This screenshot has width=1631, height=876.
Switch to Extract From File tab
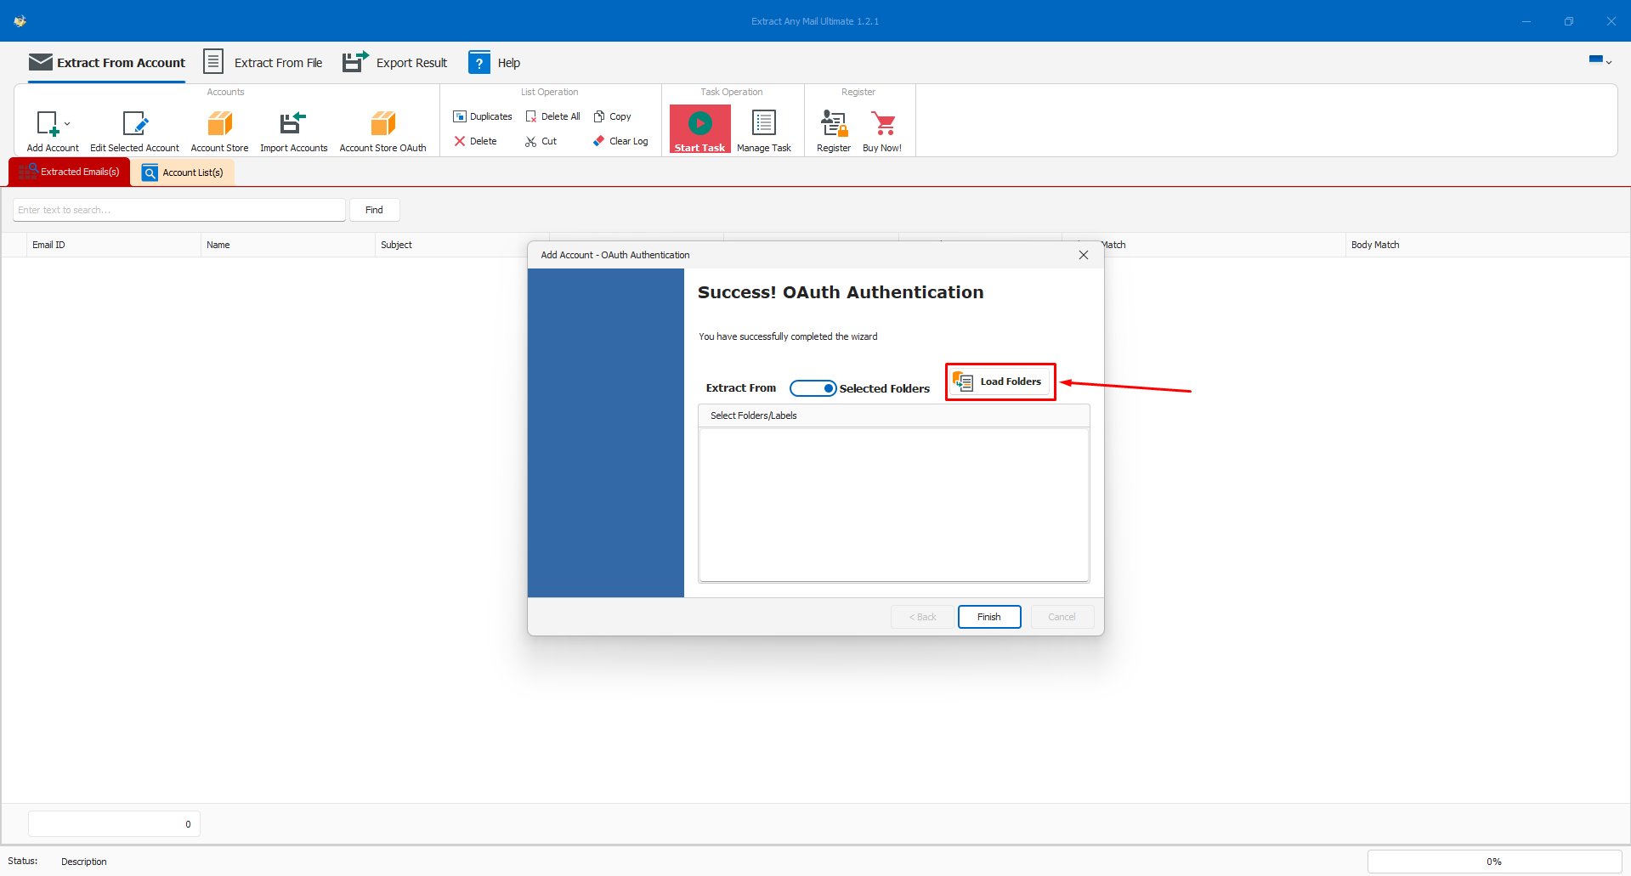click(x=263, y=63)
